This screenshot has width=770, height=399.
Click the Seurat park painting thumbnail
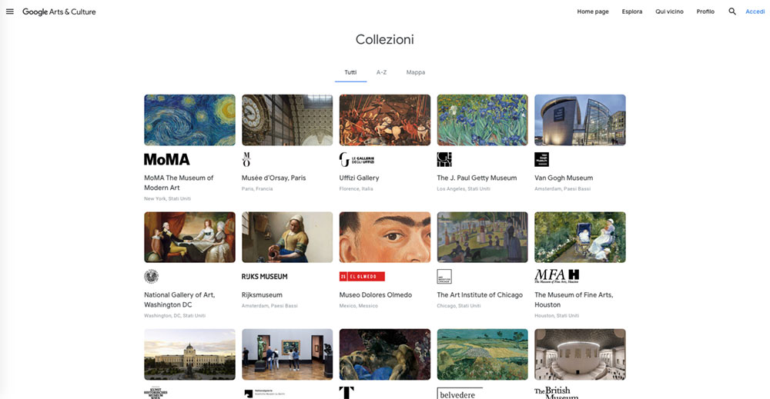[x=483, y=238]
